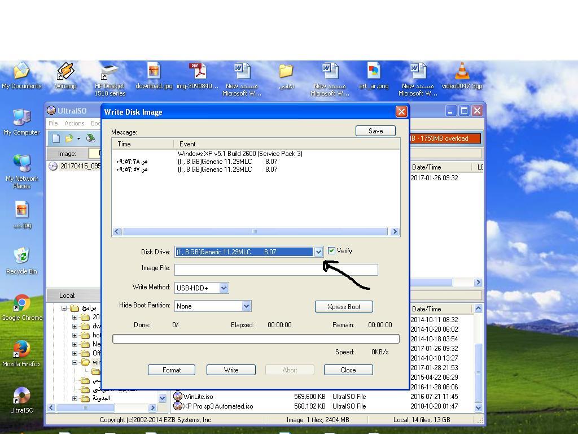Image resolution: width=578 pixels, height=434 pixels.
Task: Open My Documents desktop icon
Action: (21, 76)
